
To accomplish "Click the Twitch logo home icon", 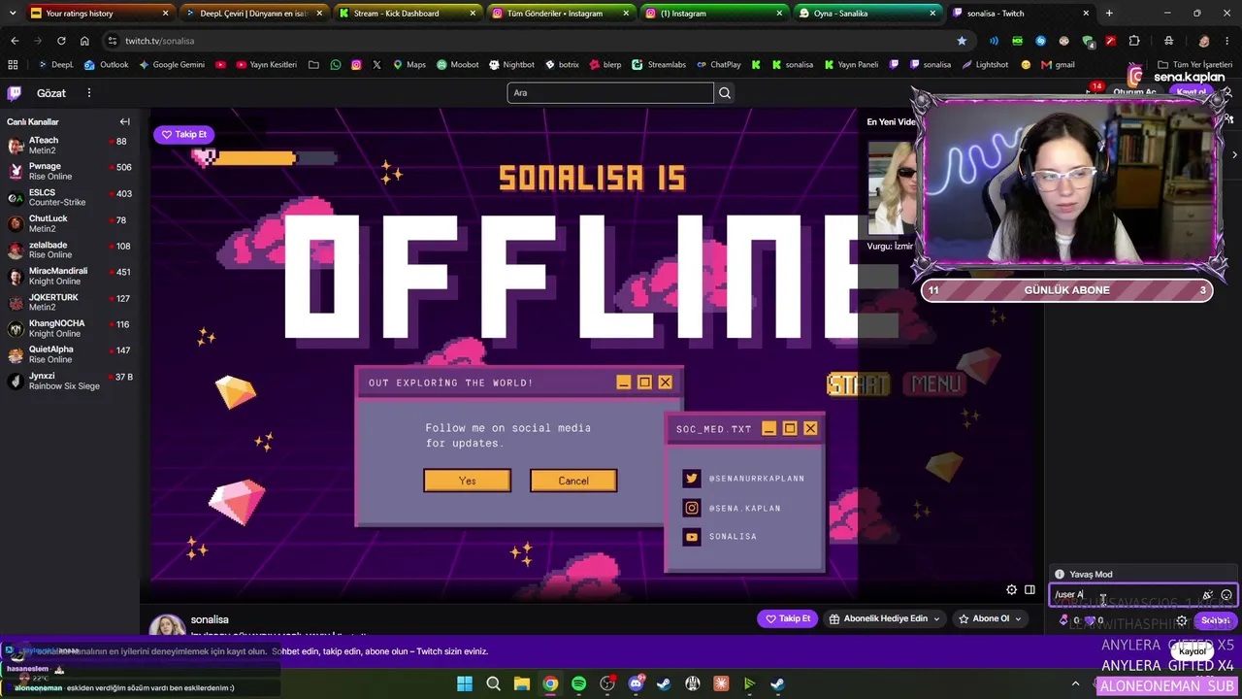I will 15,93.
